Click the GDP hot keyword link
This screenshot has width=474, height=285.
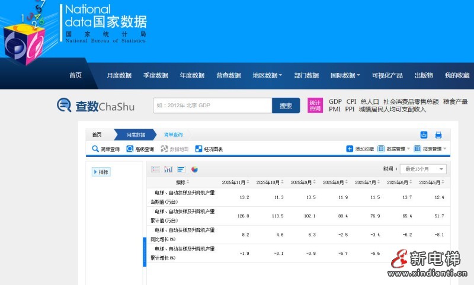point(335,102)
